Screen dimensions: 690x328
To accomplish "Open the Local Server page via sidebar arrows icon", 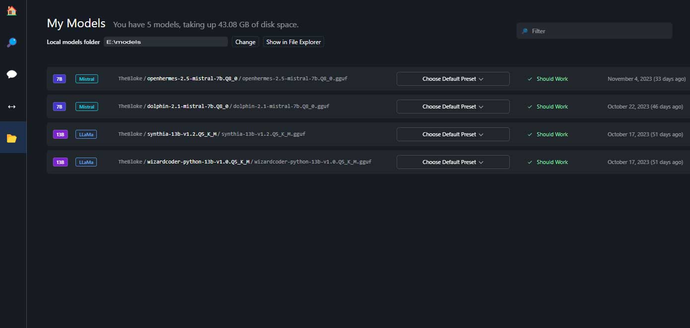I will [11, 106].
